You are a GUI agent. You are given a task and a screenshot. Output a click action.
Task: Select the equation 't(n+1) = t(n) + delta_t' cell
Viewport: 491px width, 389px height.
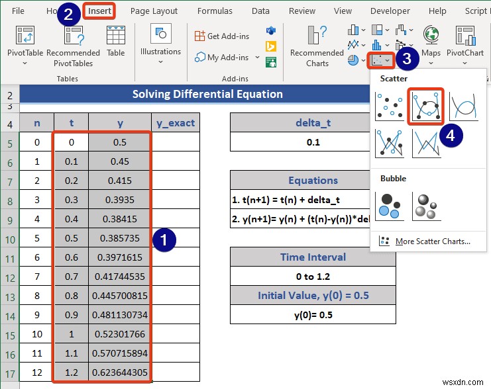point(300,200)
